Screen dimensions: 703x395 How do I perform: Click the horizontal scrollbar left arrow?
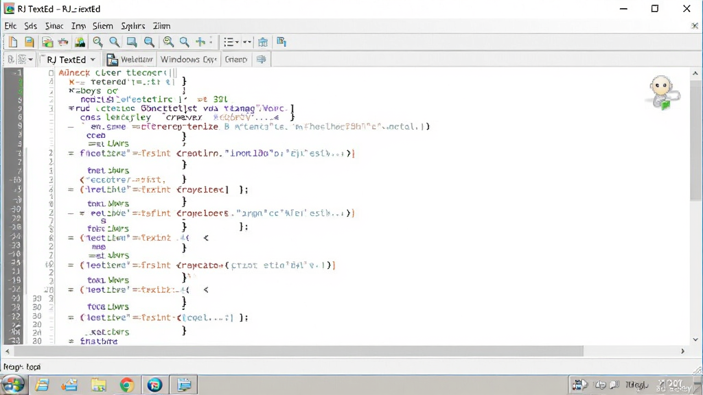click(7, 351)
